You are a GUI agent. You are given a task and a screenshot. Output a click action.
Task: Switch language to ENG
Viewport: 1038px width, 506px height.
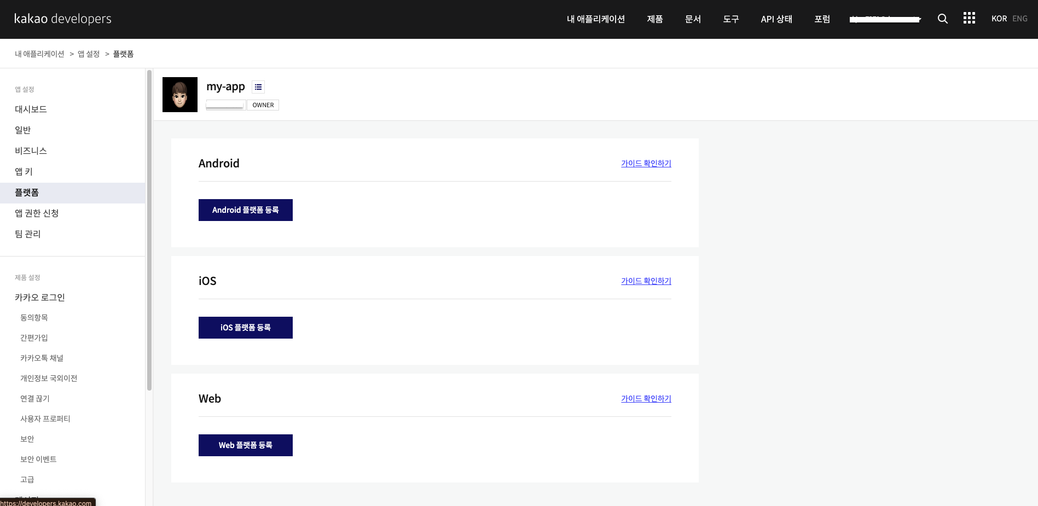(x=1020, y=19)
